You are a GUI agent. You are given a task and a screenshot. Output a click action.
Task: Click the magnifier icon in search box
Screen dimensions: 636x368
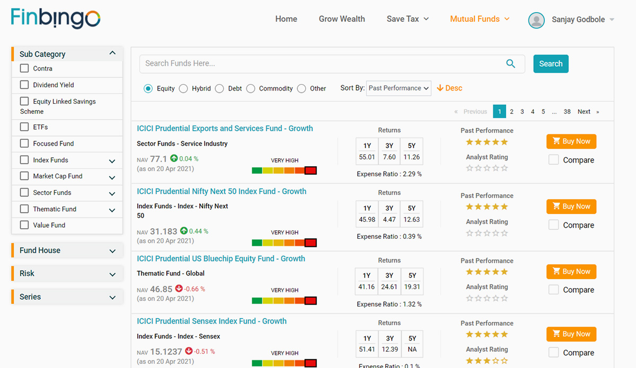pos(510,64)
